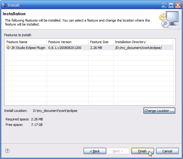Click the disabled Next button
This screenshot has width=183, height=159.
[x=118, y=151]
